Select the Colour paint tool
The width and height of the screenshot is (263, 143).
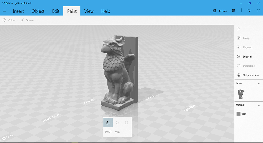pyautogui.click(x=9, y=20)
